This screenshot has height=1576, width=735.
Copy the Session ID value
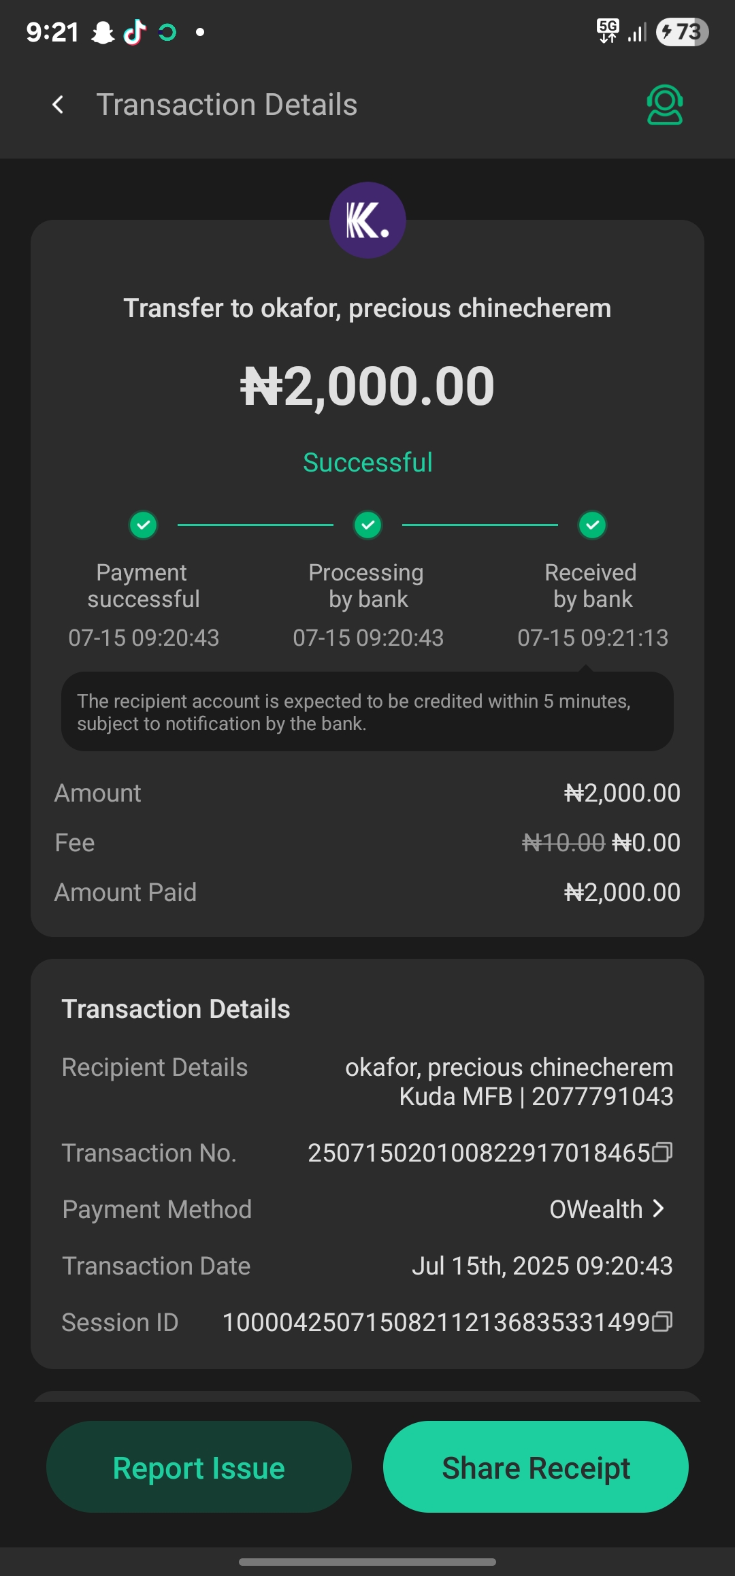pyautogui.click(x=662, y=1321)
